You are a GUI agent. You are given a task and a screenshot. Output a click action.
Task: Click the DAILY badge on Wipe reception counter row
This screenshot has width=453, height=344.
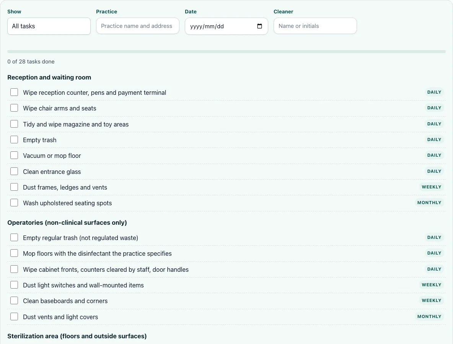tap(434, 92)
